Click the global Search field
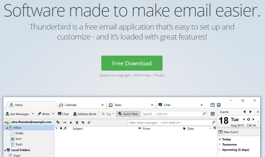Image resolution: width=265 pixels, height=157 pixels. (174, 114)
